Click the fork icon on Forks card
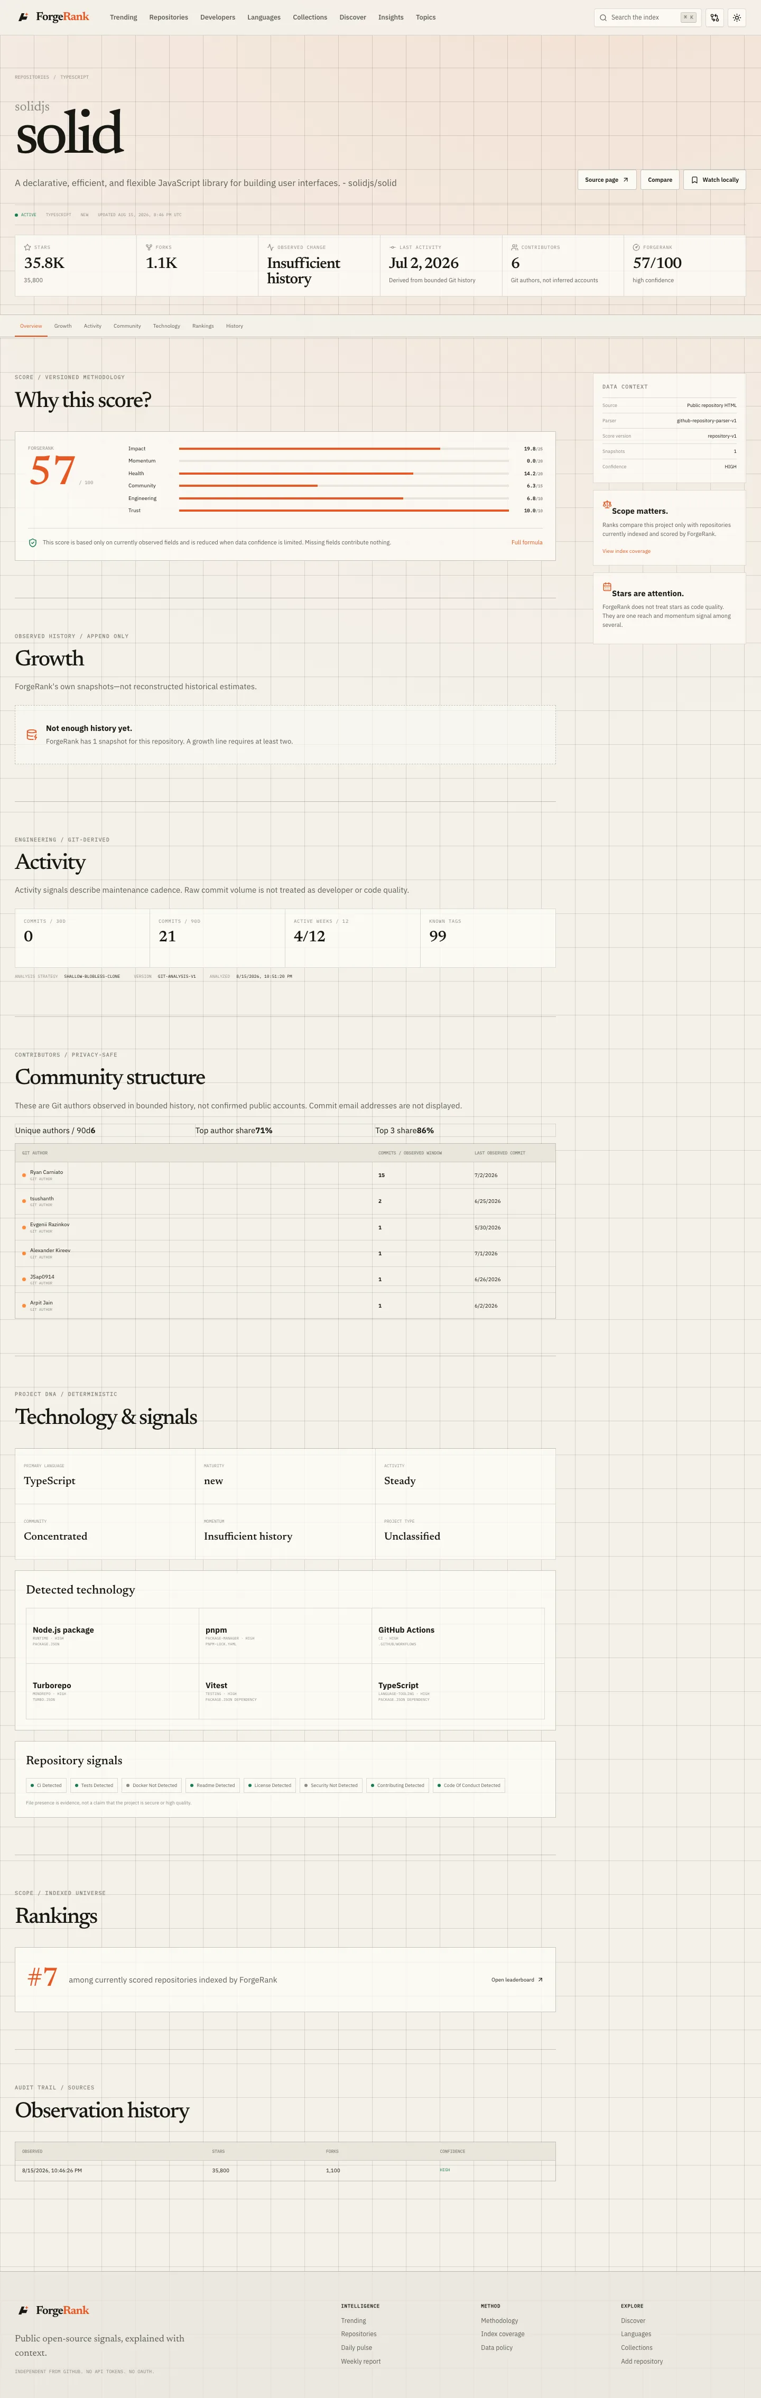The width and height of the screenshot is (761, 2398). [149, 247]
